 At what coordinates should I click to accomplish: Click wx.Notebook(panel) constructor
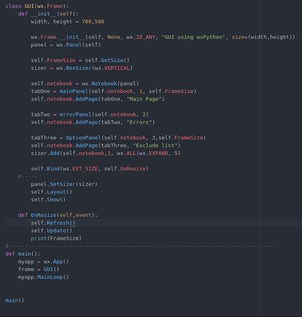[x=110, y=84]
